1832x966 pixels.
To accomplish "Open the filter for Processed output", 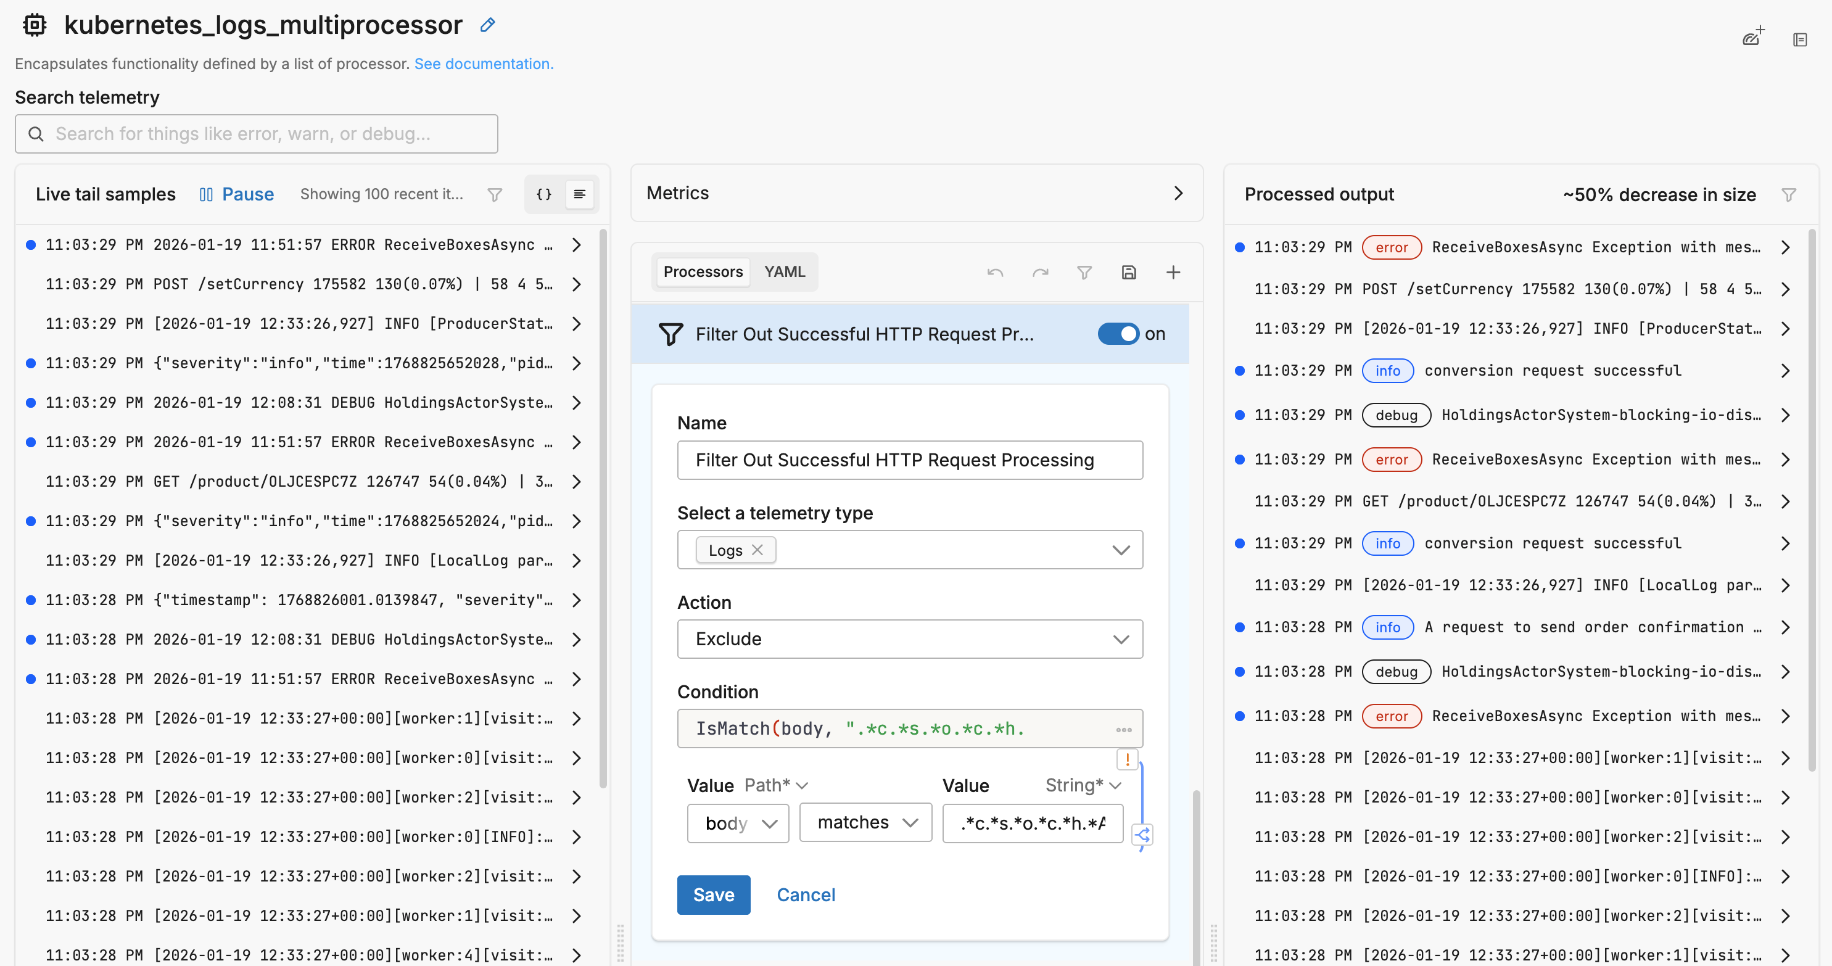I will (1790, 194).
